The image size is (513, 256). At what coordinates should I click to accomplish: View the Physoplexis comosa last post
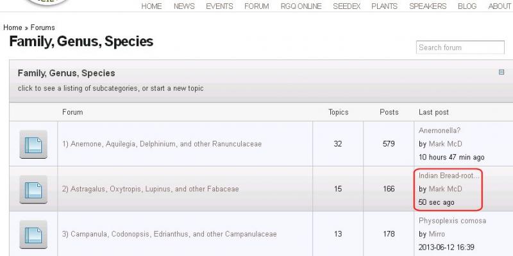click(452, 221)
